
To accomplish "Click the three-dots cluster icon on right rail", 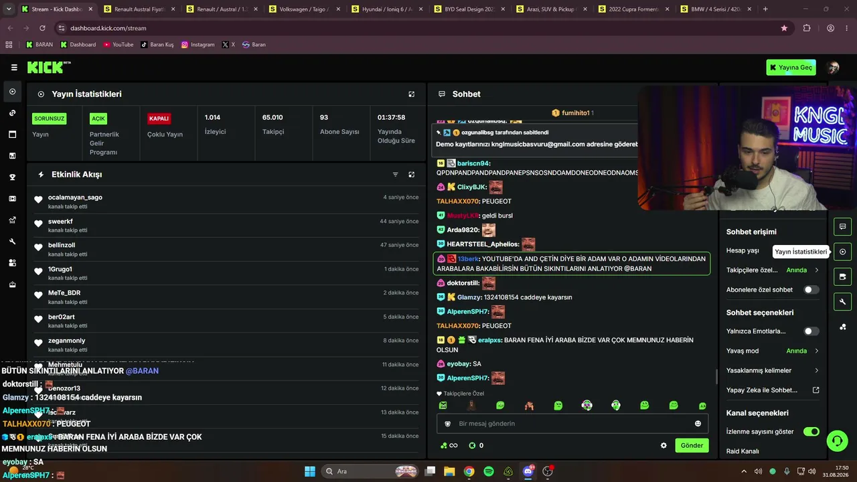I will pos(843,327).
